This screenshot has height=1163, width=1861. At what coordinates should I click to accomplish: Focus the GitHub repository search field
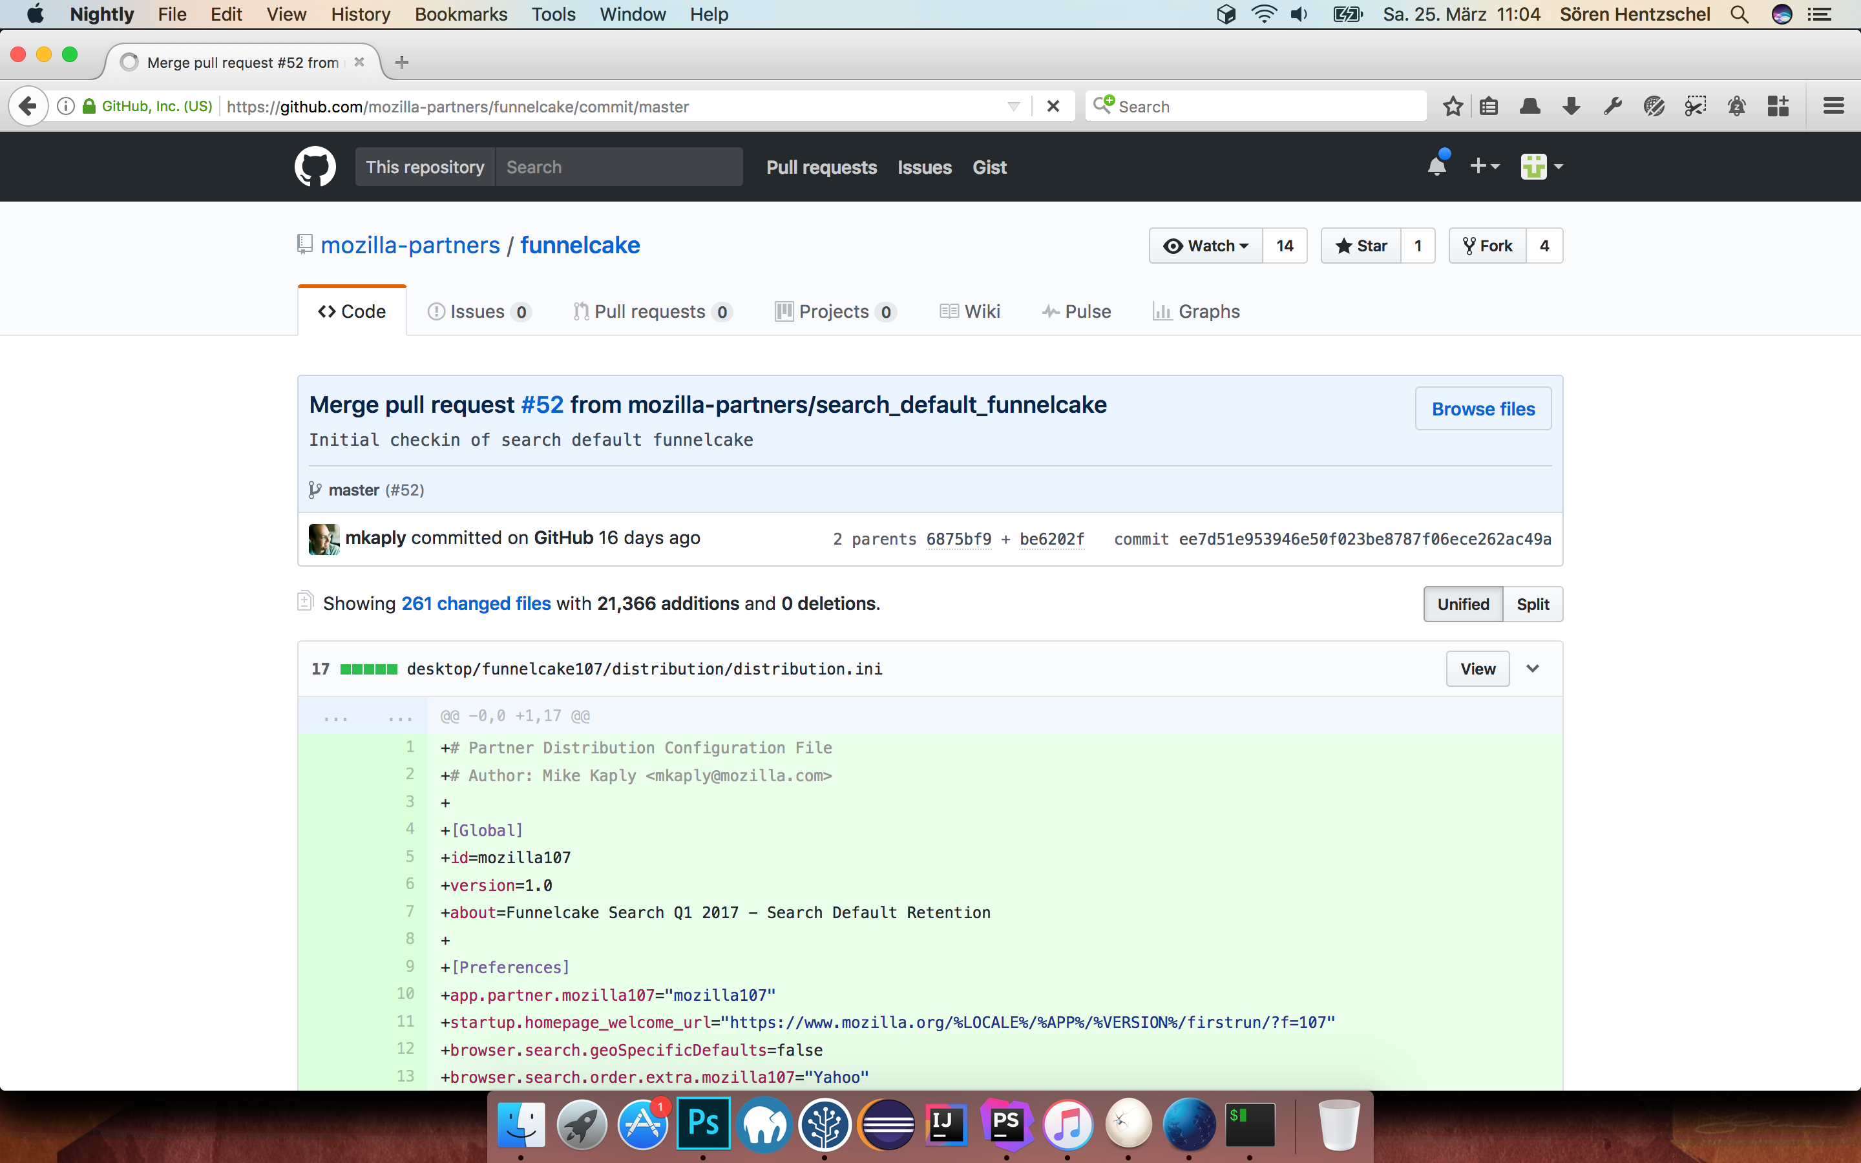[618, 167]
